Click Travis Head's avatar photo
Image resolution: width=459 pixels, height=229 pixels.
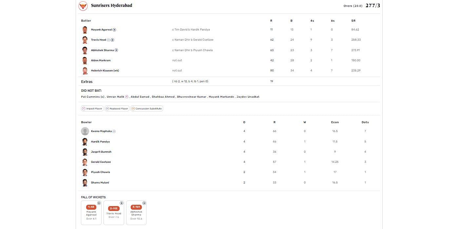click(85, 40)
